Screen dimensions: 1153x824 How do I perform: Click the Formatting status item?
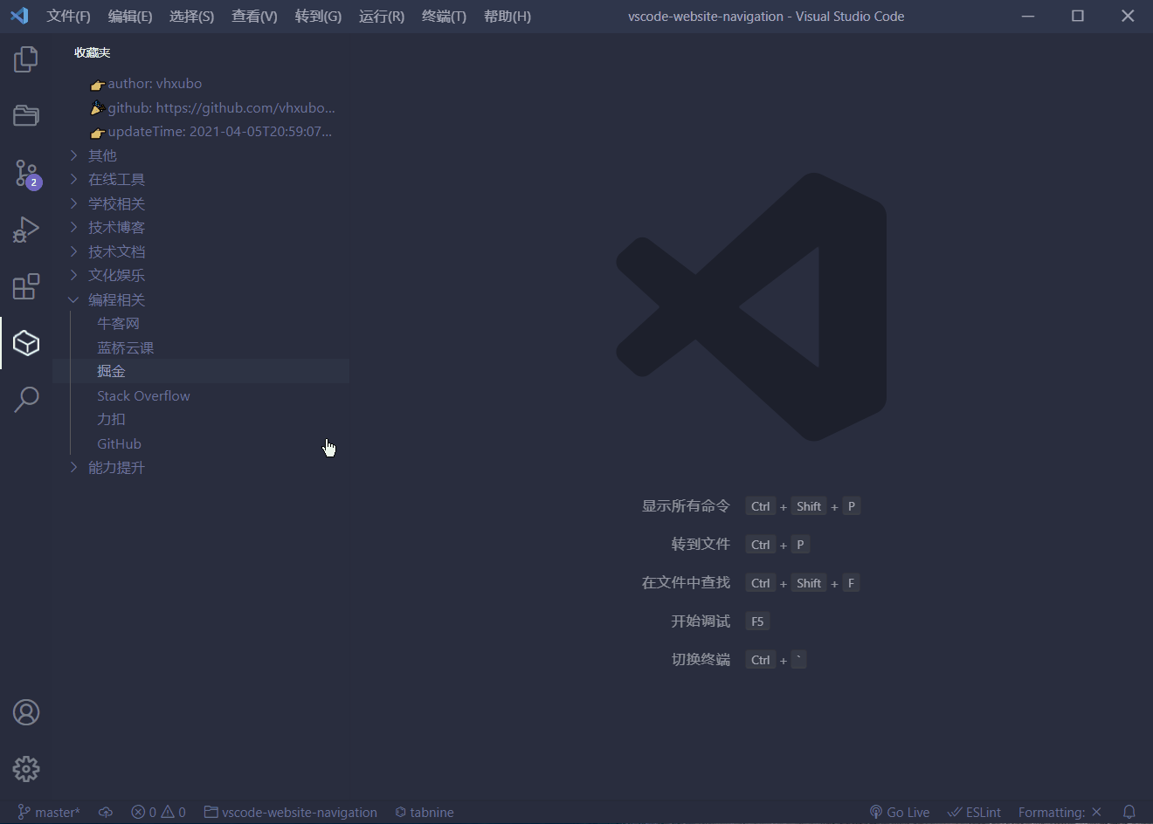point(1060,812)
